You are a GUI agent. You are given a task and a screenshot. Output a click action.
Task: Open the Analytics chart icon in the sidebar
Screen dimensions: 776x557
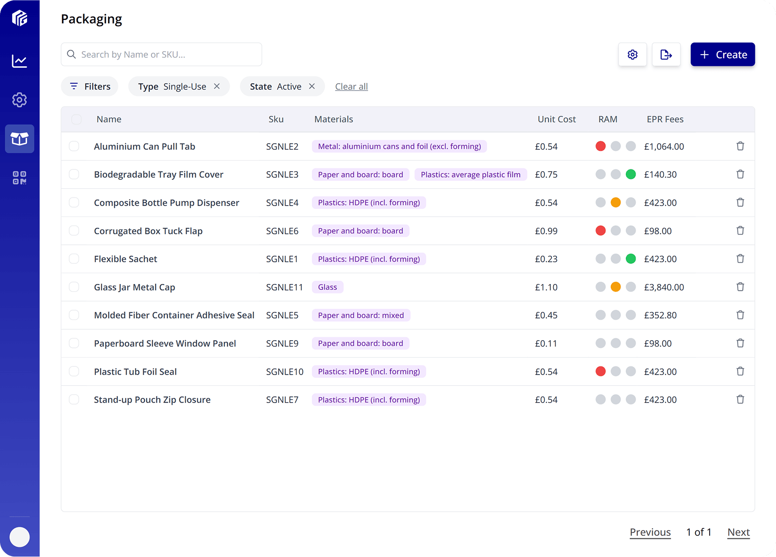click(19, 60)
